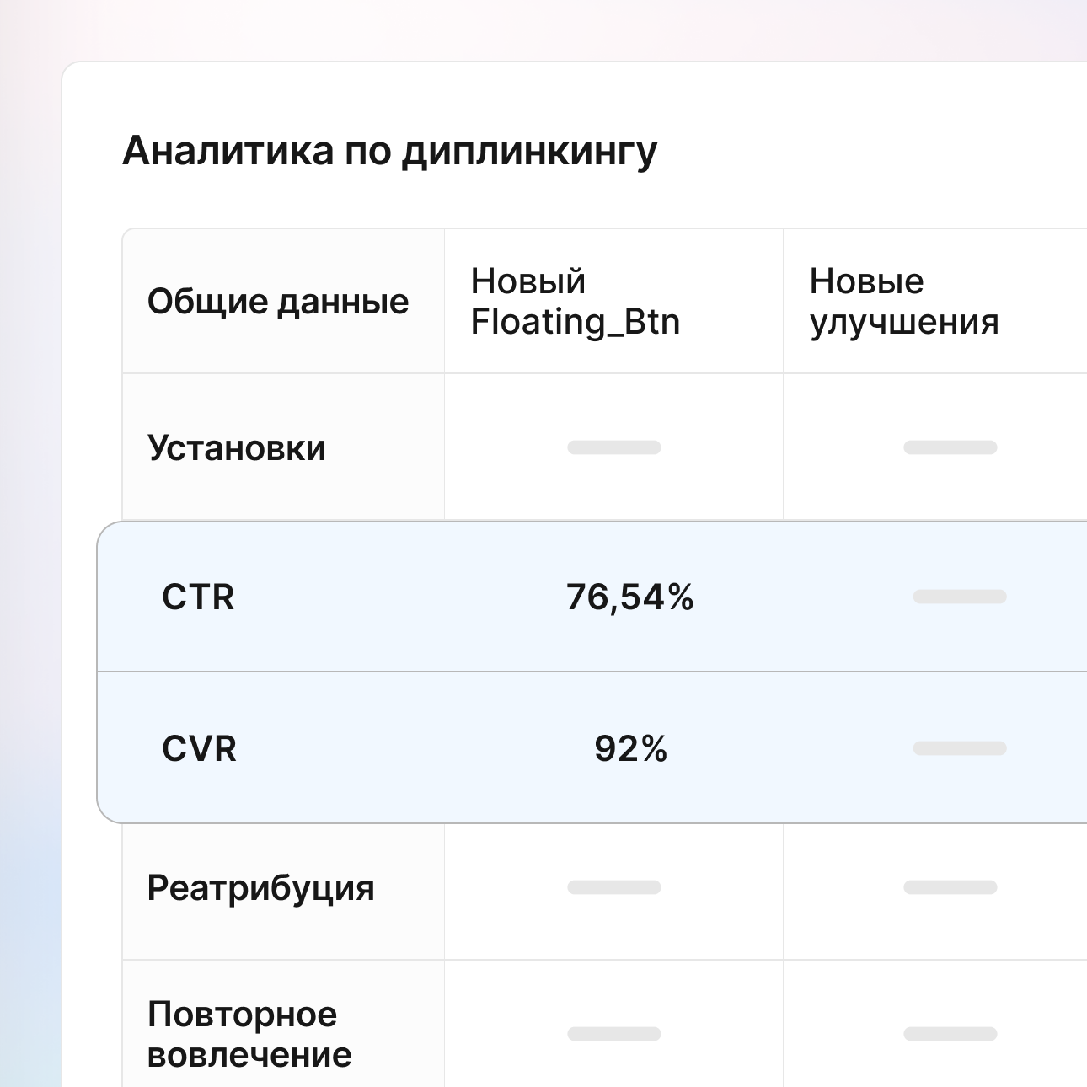Viewport: 1087px width, 1087px height.
Task: Select the "Повторное вовлечение" row label
Action: coord(249,1034)
